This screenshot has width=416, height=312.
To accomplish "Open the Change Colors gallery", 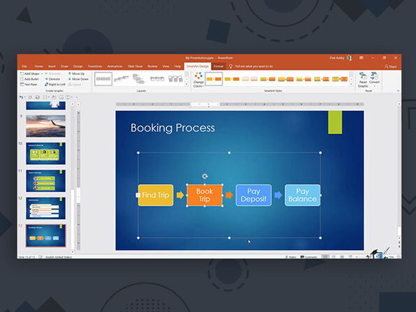I will point(198,80).
